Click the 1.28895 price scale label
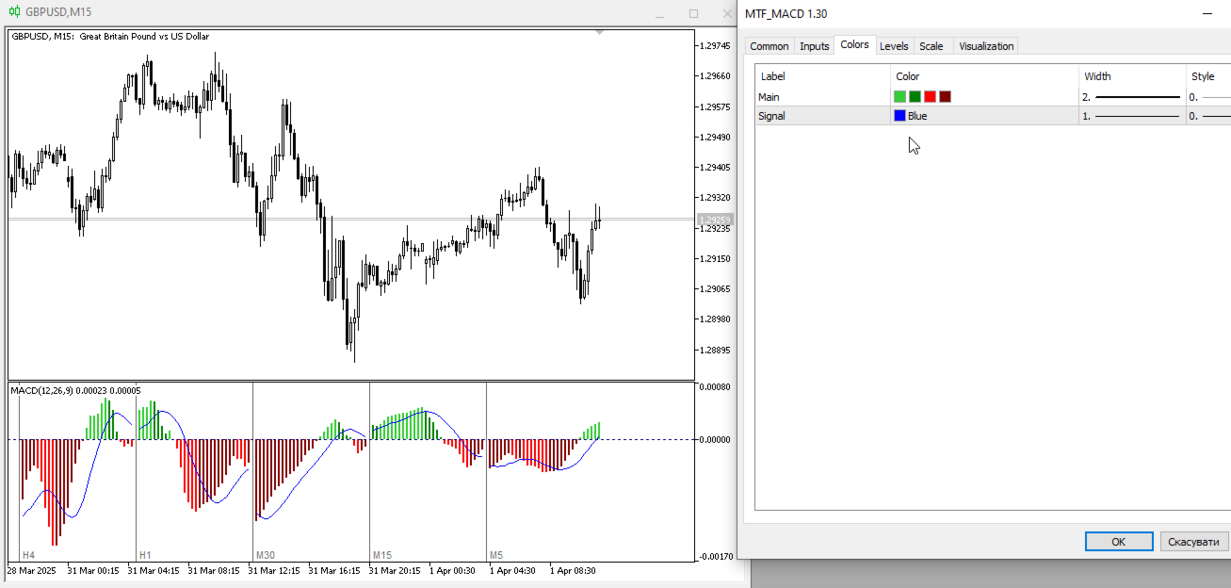1231x588 pixels. (716, 350)
